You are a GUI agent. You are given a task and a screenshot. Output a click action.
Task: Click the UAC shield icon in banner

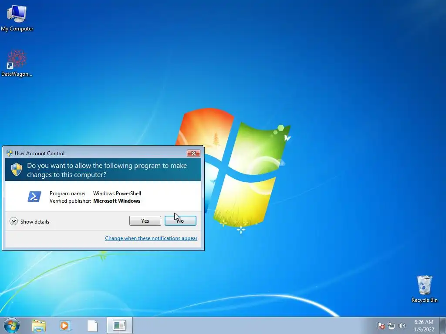[17, 170]
